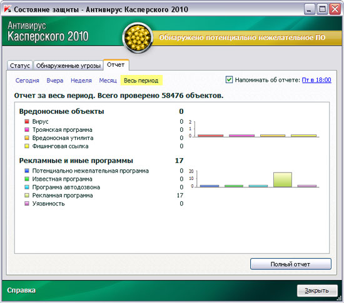Image resolution: width=344 pixels, height=303 pixels.
Task: Click the Уязвимость label
Action: [x=49, y=204]
